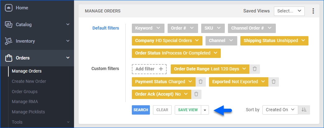
Task: Remove the Payment Status filter via trash icon
Action: tap(201, 82)
